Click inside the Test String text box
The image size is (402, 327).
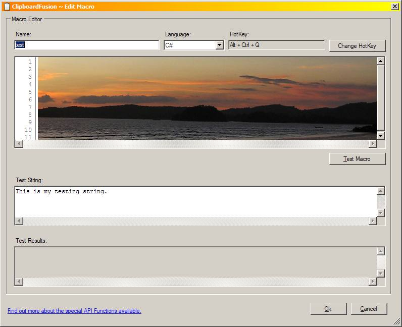(195, 202)
